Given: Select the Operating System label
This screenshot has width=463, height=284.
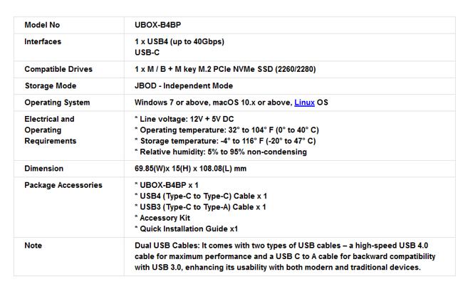Looking at the screenshot, I should 57,102.
